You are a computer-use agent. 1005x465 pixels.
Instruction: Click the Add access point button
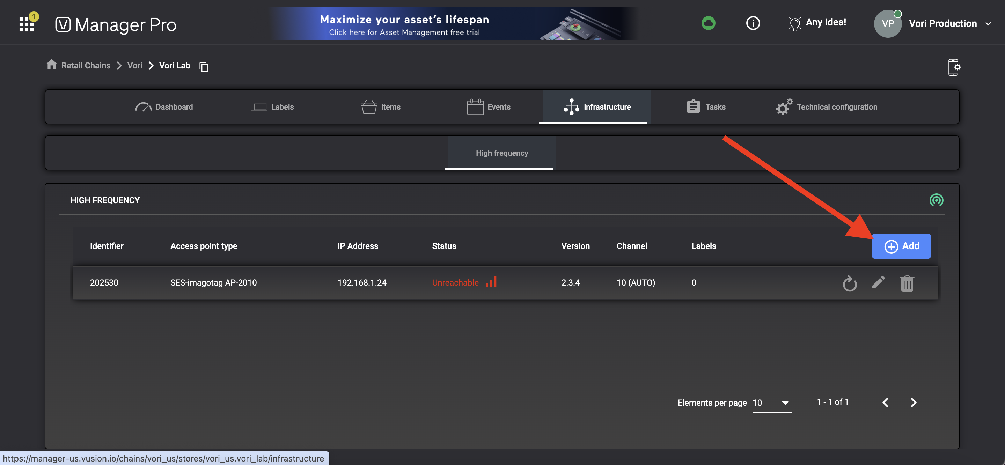(x=901, y=246)
